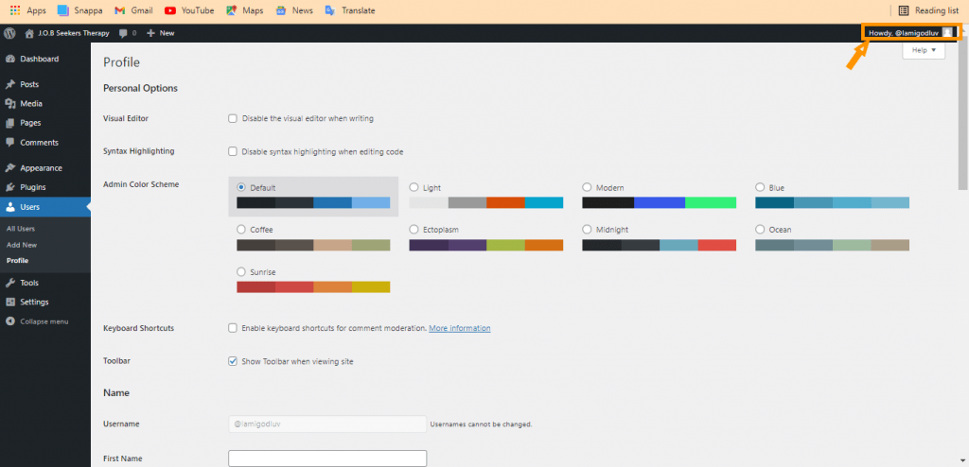Open the Translate bookmark
969x467 pixels.
350,10
